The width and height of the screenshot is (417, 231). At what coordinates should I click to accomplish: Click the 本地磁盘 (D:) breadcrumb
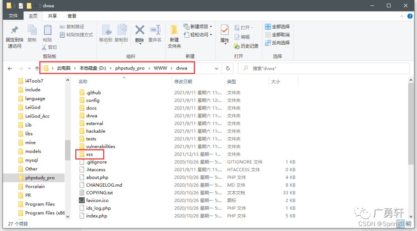coord(93,68)
